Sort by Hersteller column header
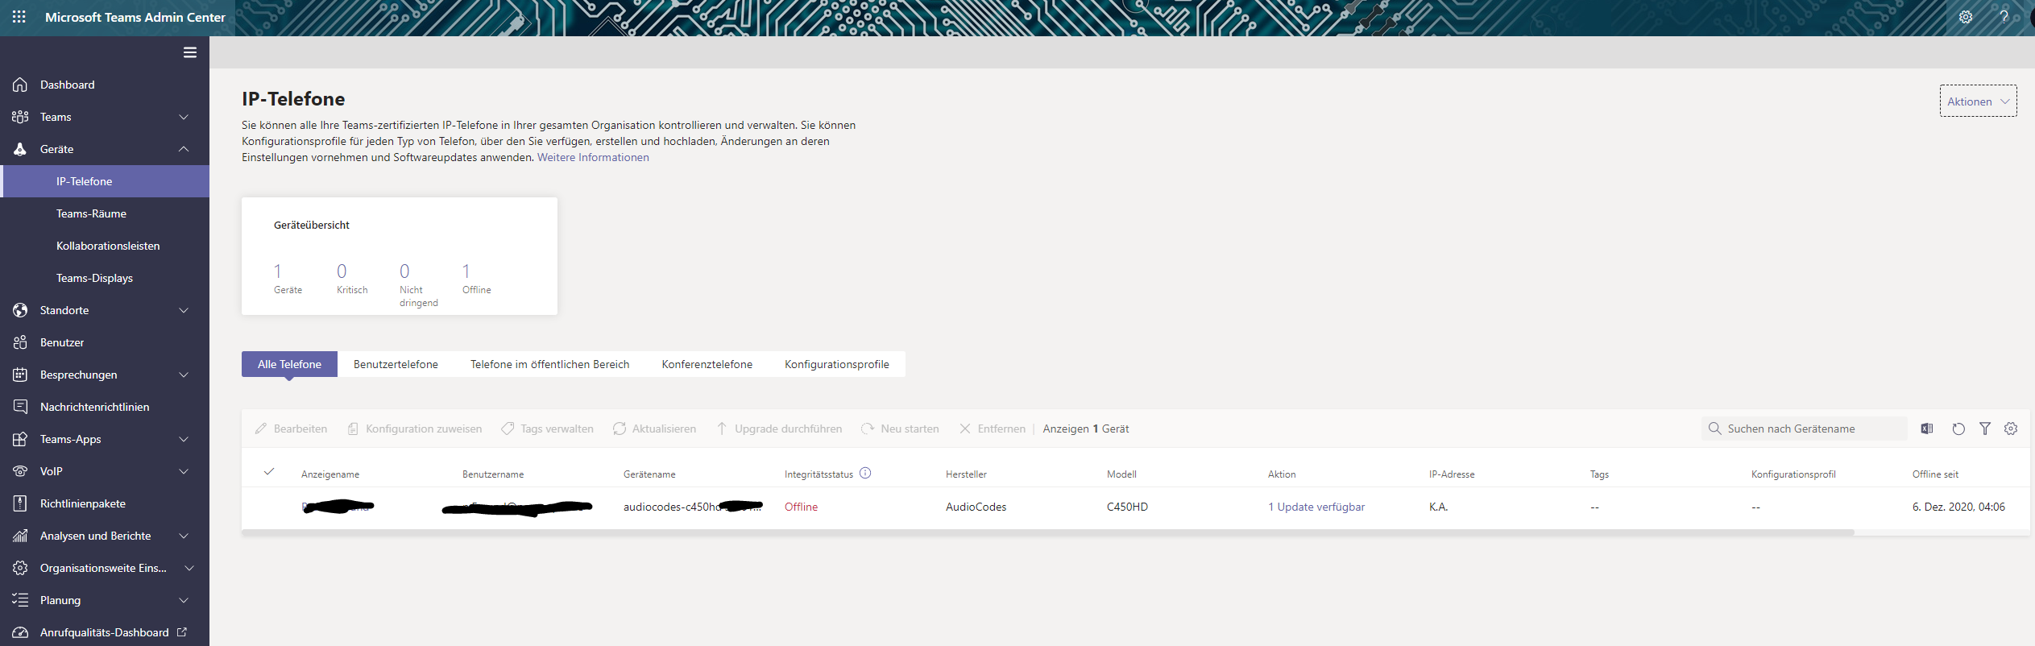Viewport: 2035px width, 646px height. [x=966, y=474]
